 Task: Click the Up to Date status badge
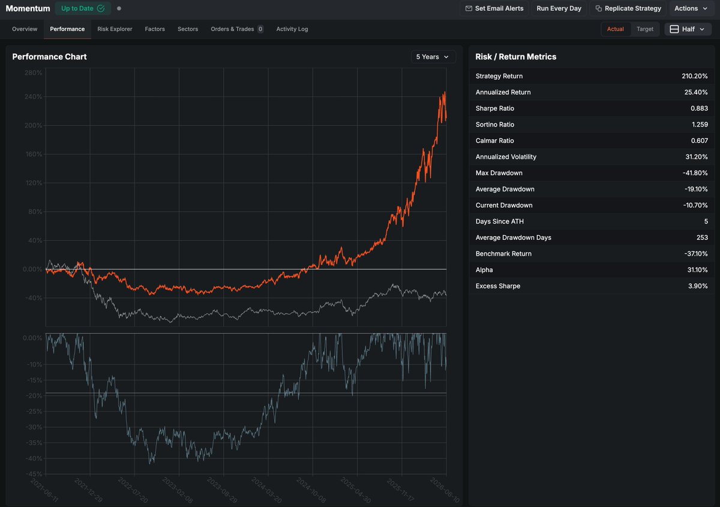pos(83,8)
